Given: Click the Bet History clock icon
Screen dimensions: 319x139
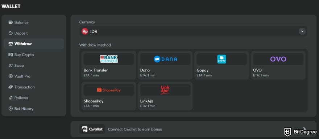Looking at the screenshot, I should [x=11, y=109].
